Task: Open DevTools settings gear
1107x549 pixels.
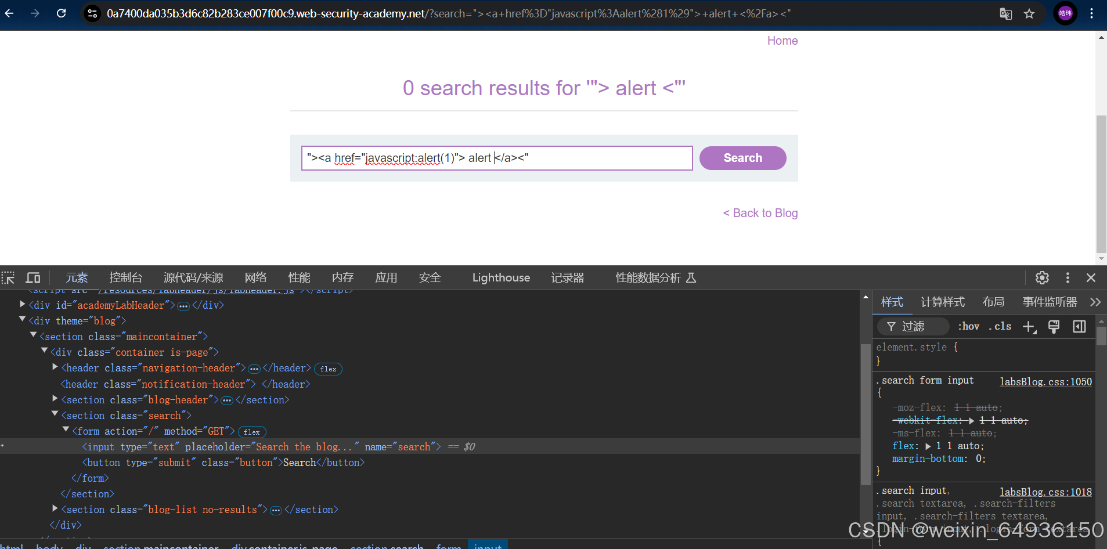Action: 1042,278
